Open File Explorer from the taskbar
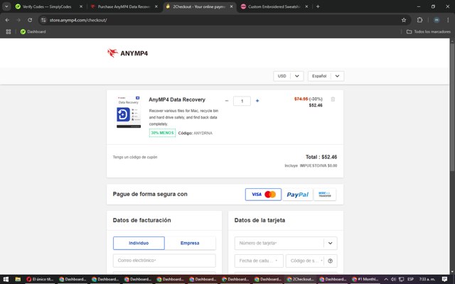The width and height of the screenshot is (455, 284). [18, 279]
